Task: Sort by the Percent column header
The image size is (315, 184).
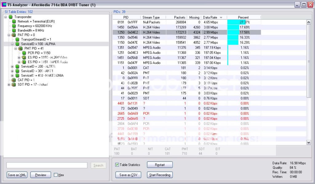Action: 244,18
